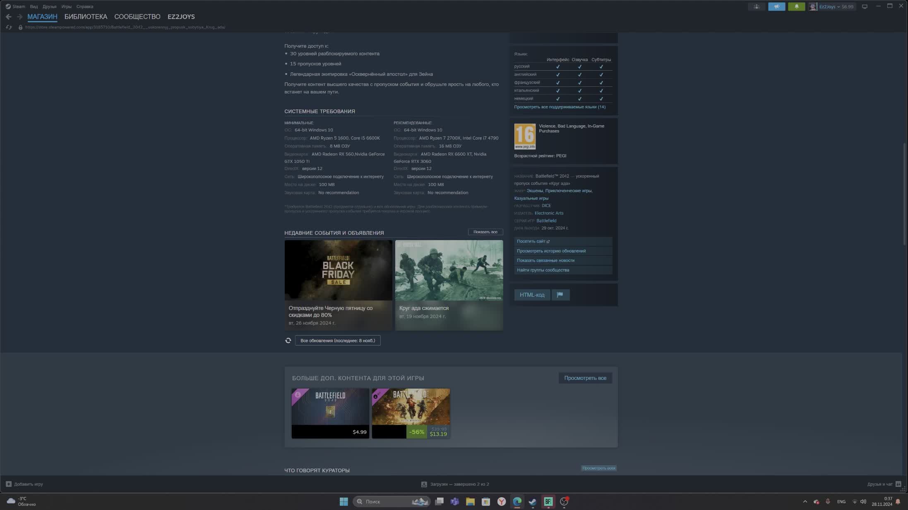This screenshot has height=510, width=908.
Task: Open File Explorer from the taskbar
Action: tap(470, 501)
